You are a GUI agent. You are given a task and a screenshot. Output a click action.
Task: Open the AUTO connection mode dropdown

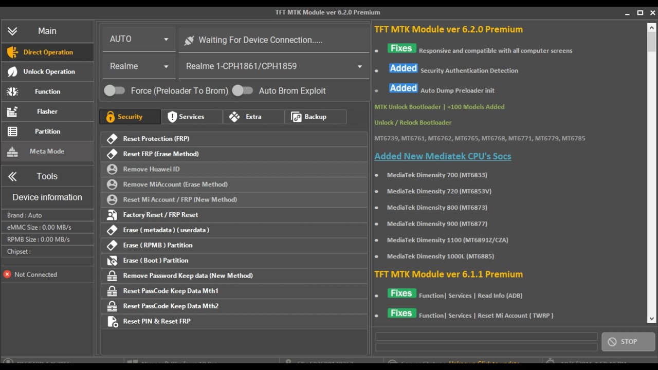[139, 40]
